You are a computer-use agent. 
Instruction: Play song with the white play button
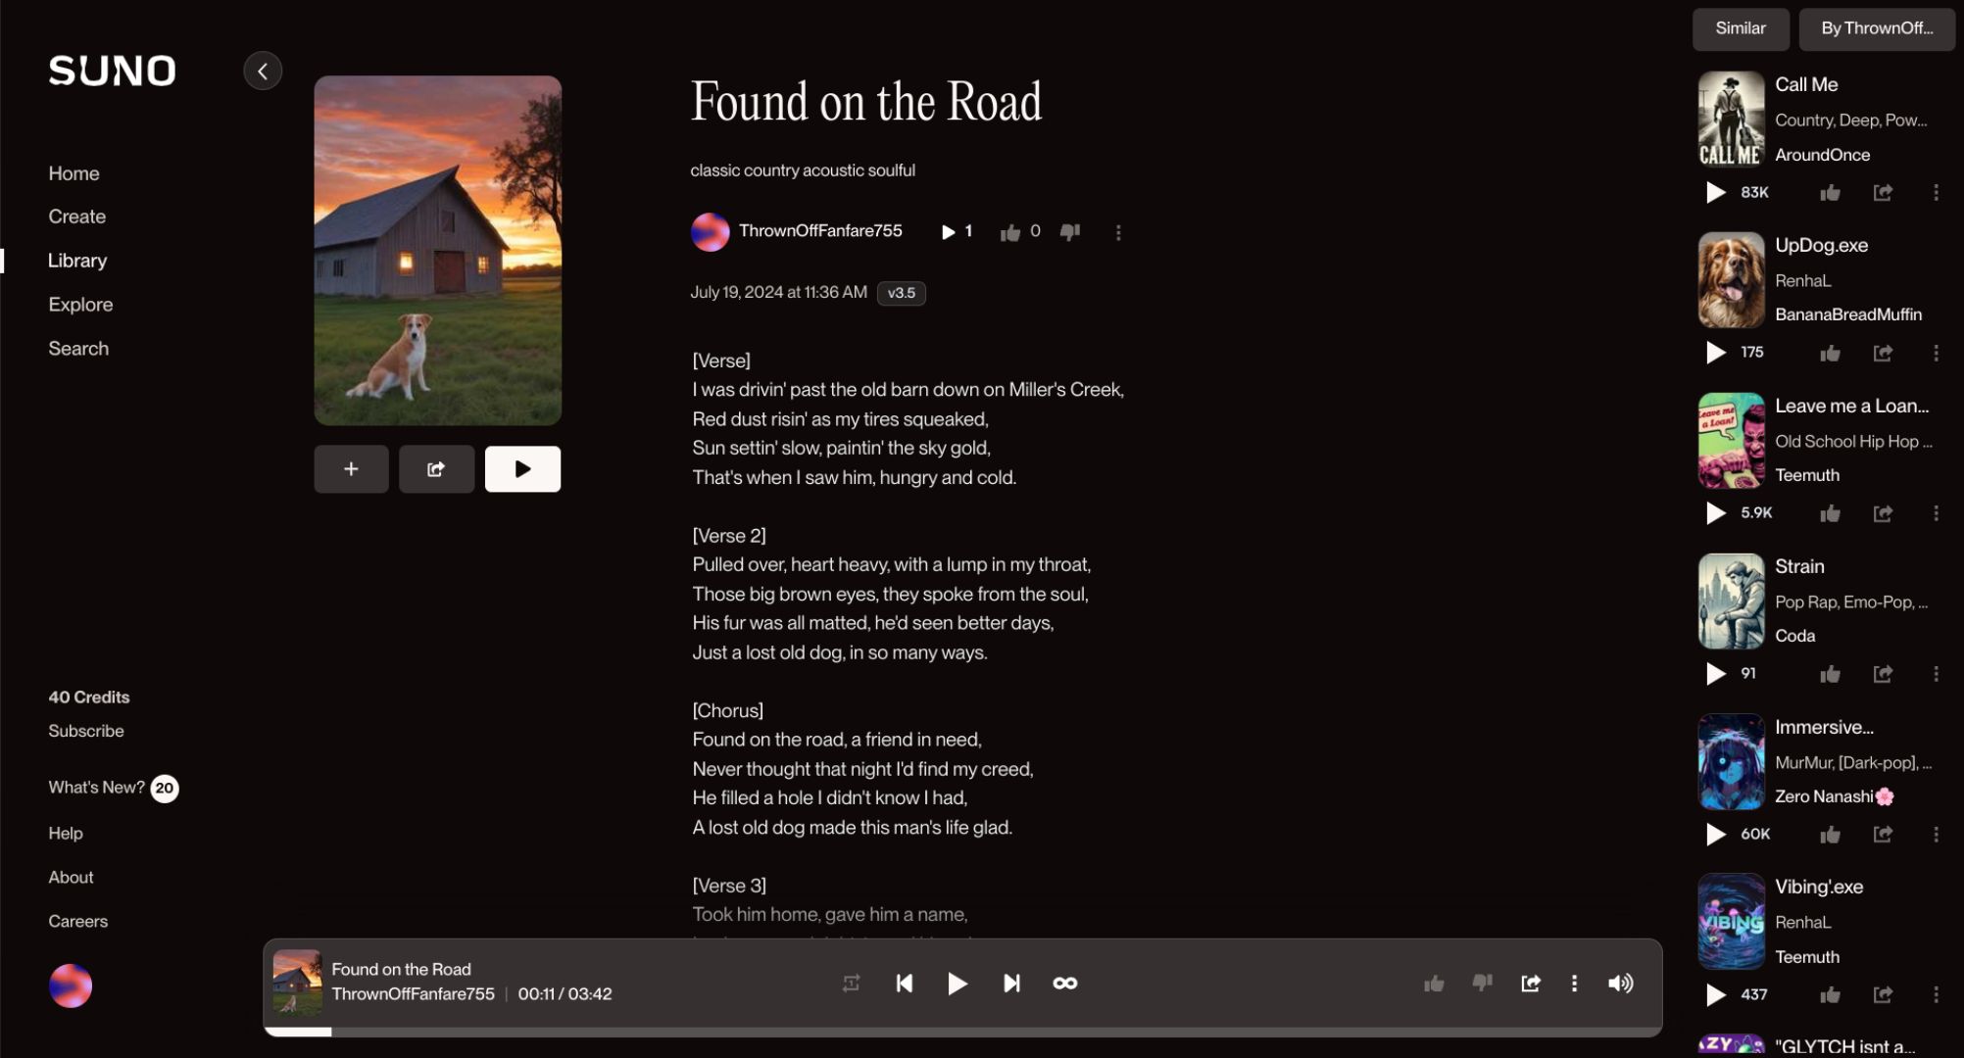pyautogui.click(x=522, y=469)
